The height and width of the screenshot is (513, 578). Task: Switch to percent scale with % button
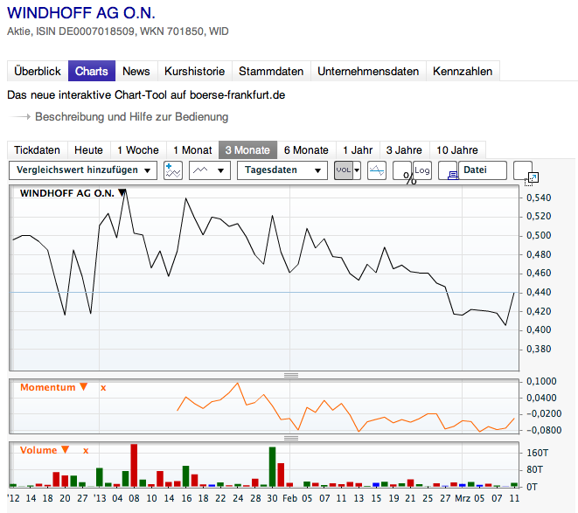click(402, 170)
